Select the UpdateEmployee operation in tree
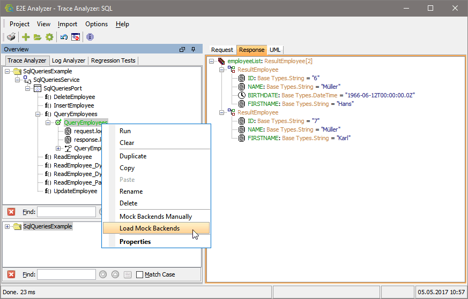468x299 pixels. tap(75, 191)
